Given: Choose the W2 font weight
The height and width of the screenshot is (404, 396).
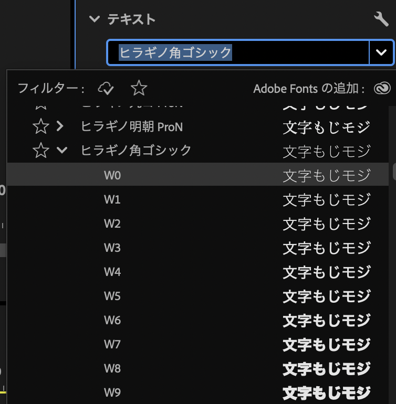Looking at the screenshot, I should coord(197,223).
